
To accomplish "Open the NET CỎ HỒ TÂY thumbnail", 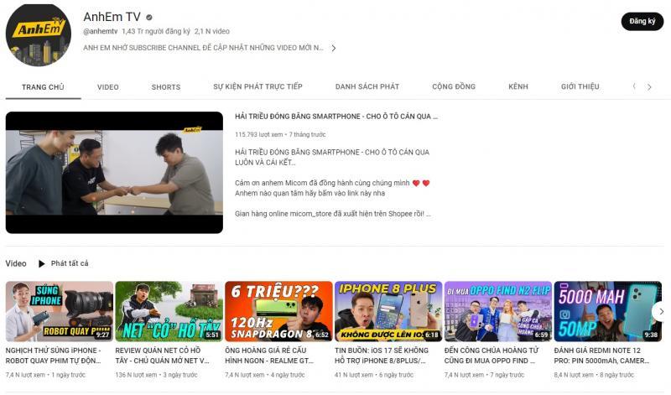I will 169,311.
